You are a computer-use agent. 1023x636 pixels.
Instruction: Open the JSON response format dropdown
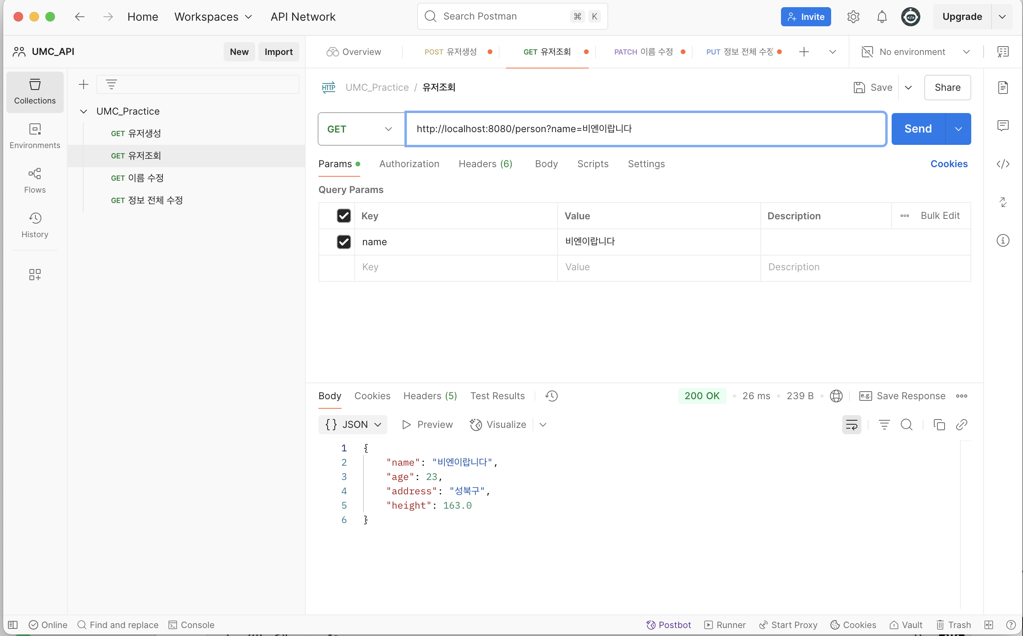point(353,424)
